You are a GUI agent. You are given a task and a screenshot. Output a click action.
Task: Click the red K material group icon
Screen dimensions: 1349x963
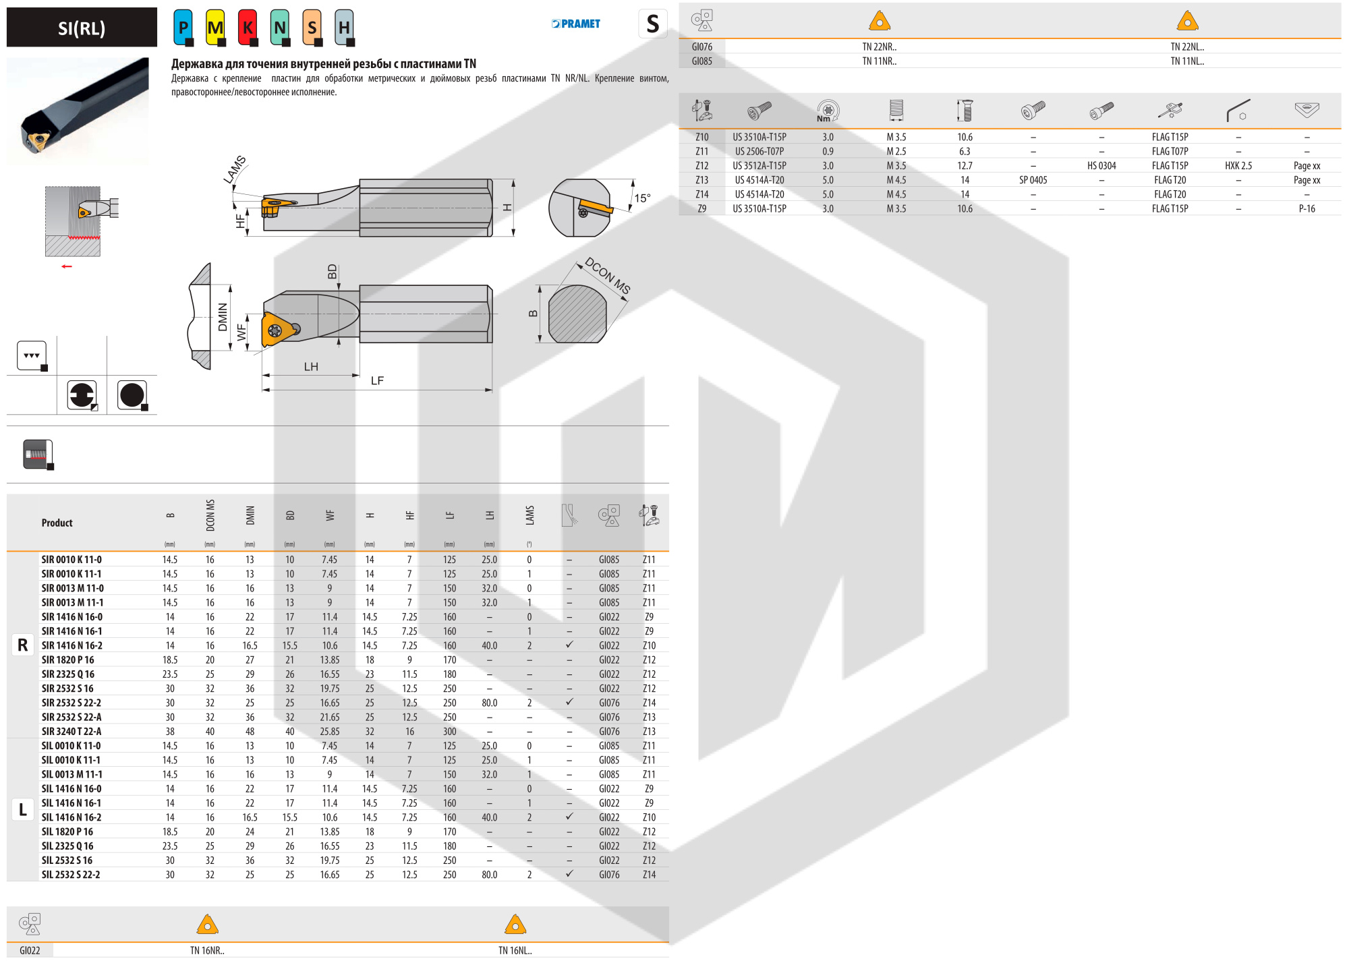pyautogui.click(x=248, y=28)
